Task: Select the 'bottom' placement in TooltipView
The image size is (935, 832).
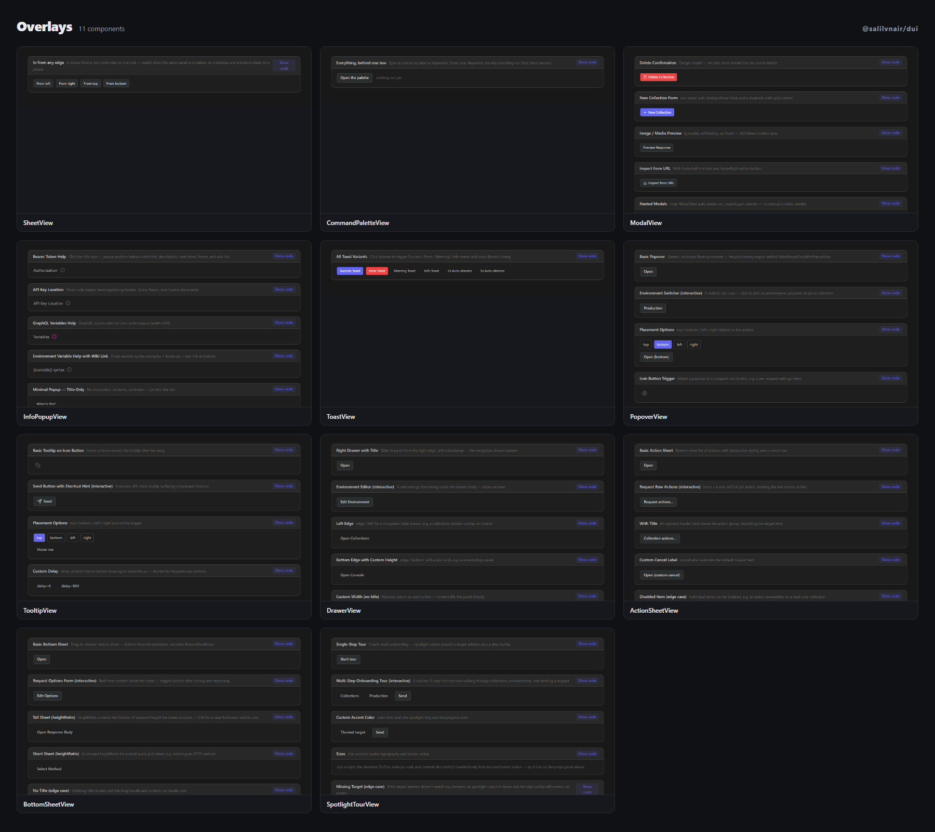Action: [56, 538]
